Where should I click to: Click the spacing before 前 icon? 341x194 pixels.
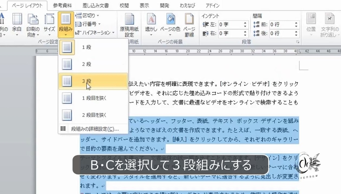(256, 25)
